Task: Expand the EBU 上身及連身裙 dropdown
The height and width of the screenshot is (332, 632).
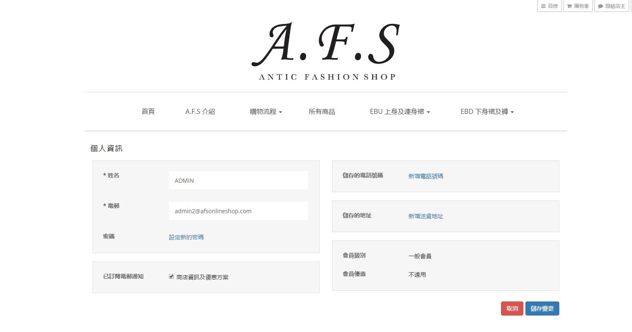Action: tap(400, 111)
